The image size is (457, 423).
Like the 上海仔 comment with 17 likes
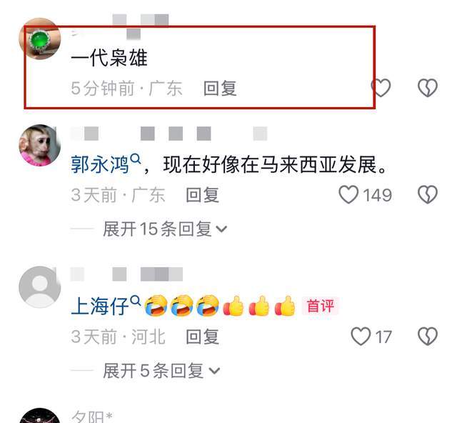coord(361,337)
